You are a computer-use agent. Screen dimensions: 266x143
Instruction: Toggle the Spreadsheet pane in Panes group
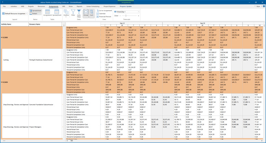coord(35,11)
